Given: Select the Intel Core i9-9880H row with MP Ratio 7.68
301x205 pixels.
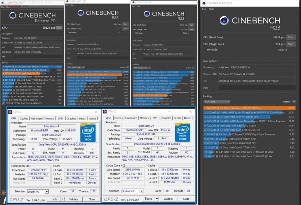Looking at the screenshot, I should [250, 139].
